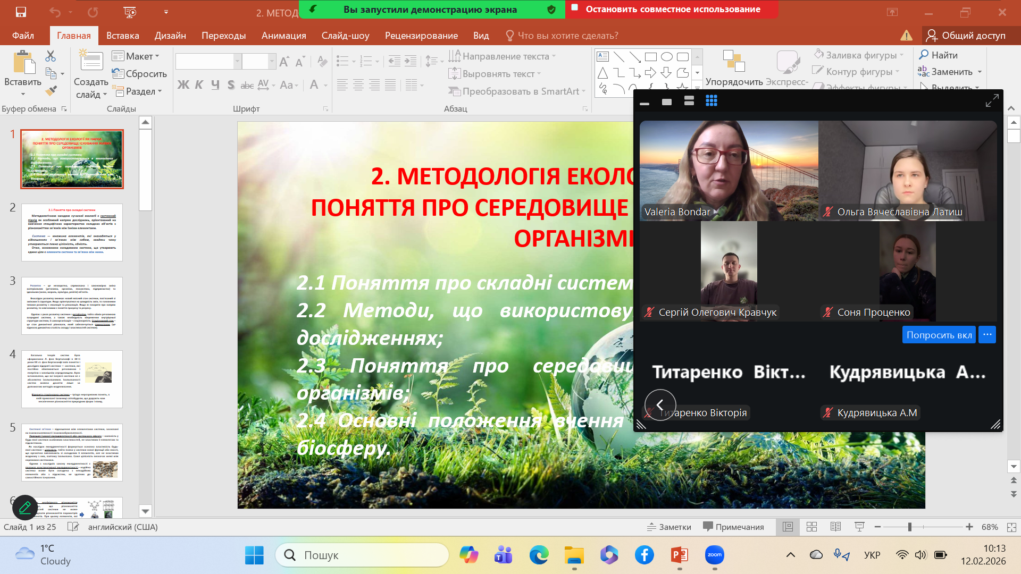Expand the Zoom video panel fullscreen
1021x574 pixels.
992,100
